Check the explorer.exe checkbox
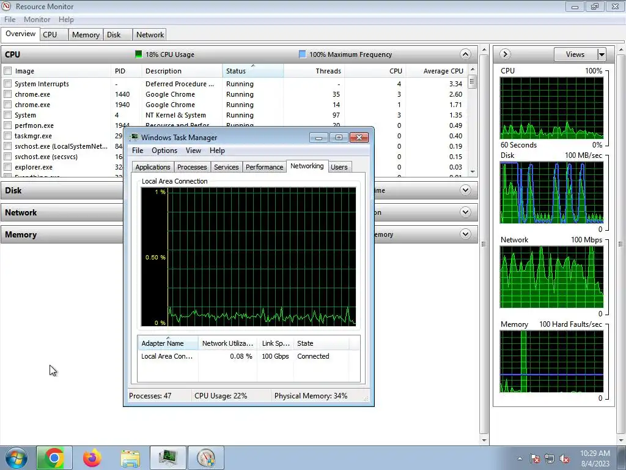Screen dimensions: 626x470 [7, 166]
